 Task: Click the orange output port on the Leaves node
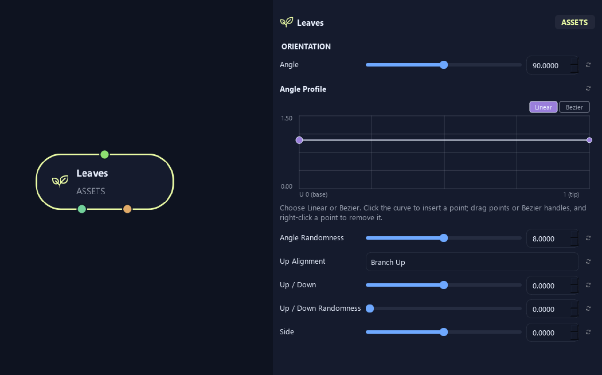[127, 209]
